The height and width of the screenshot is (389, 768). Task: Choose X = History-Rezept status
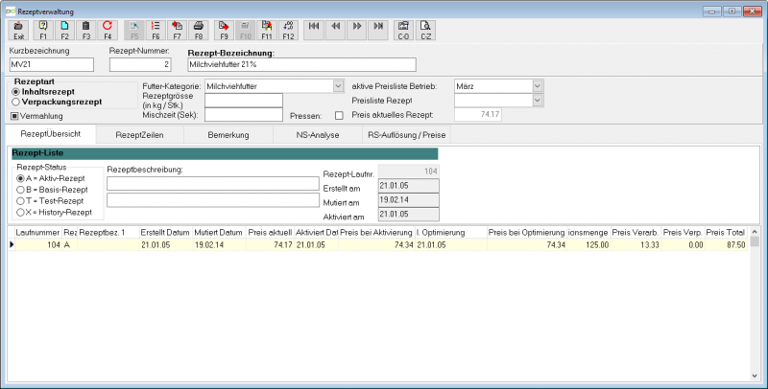(x=20, y=213)
